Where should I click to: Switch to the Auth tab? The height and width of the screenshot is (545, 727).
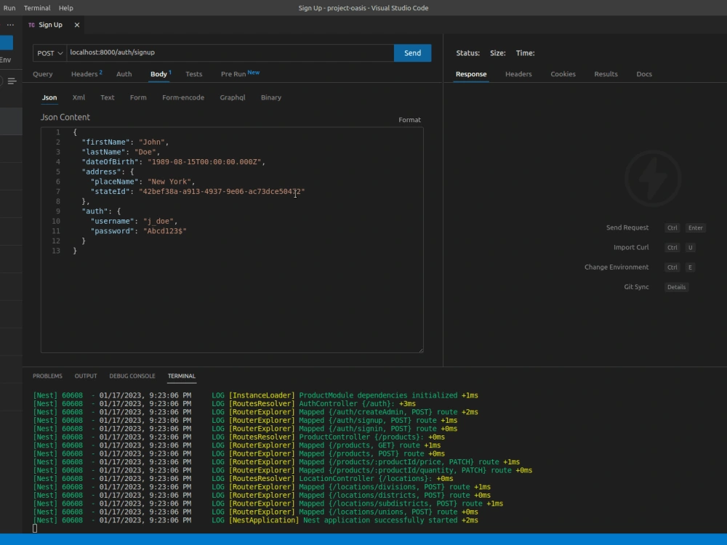click(x=124, y=74)
